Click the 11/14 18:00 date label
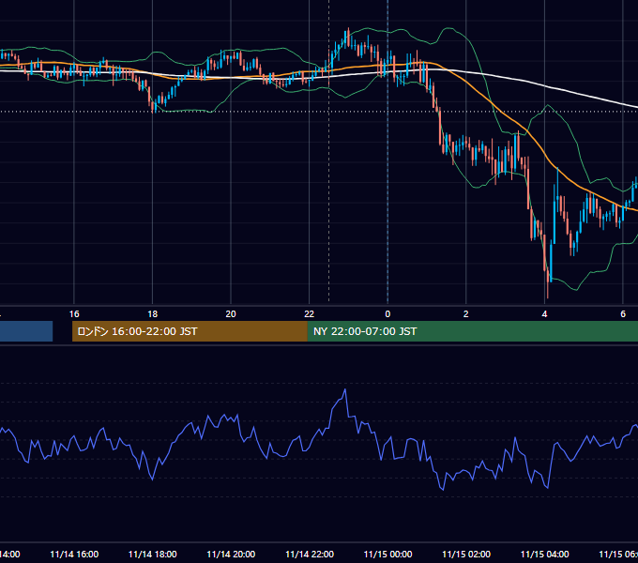 point(153,555)
